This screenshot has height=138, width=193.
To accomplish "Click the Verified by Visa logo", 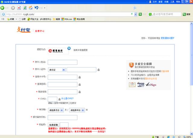I will [x=141, y=85].
